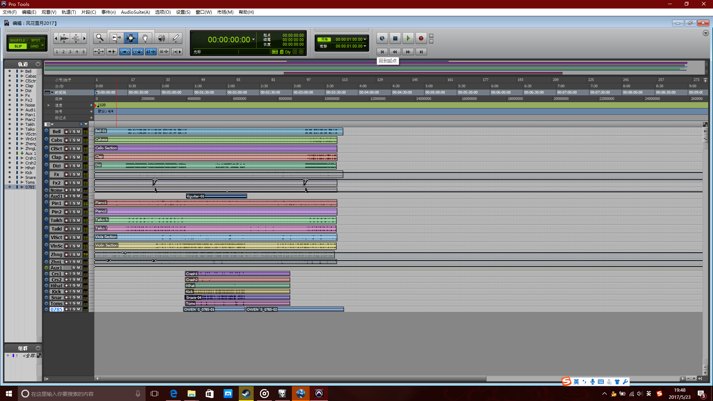This screenshot has width=713, height=401.
Task: Expand the tempo ruler disclosure triangle
Action: pyautogui.click(x=49, y=105)
